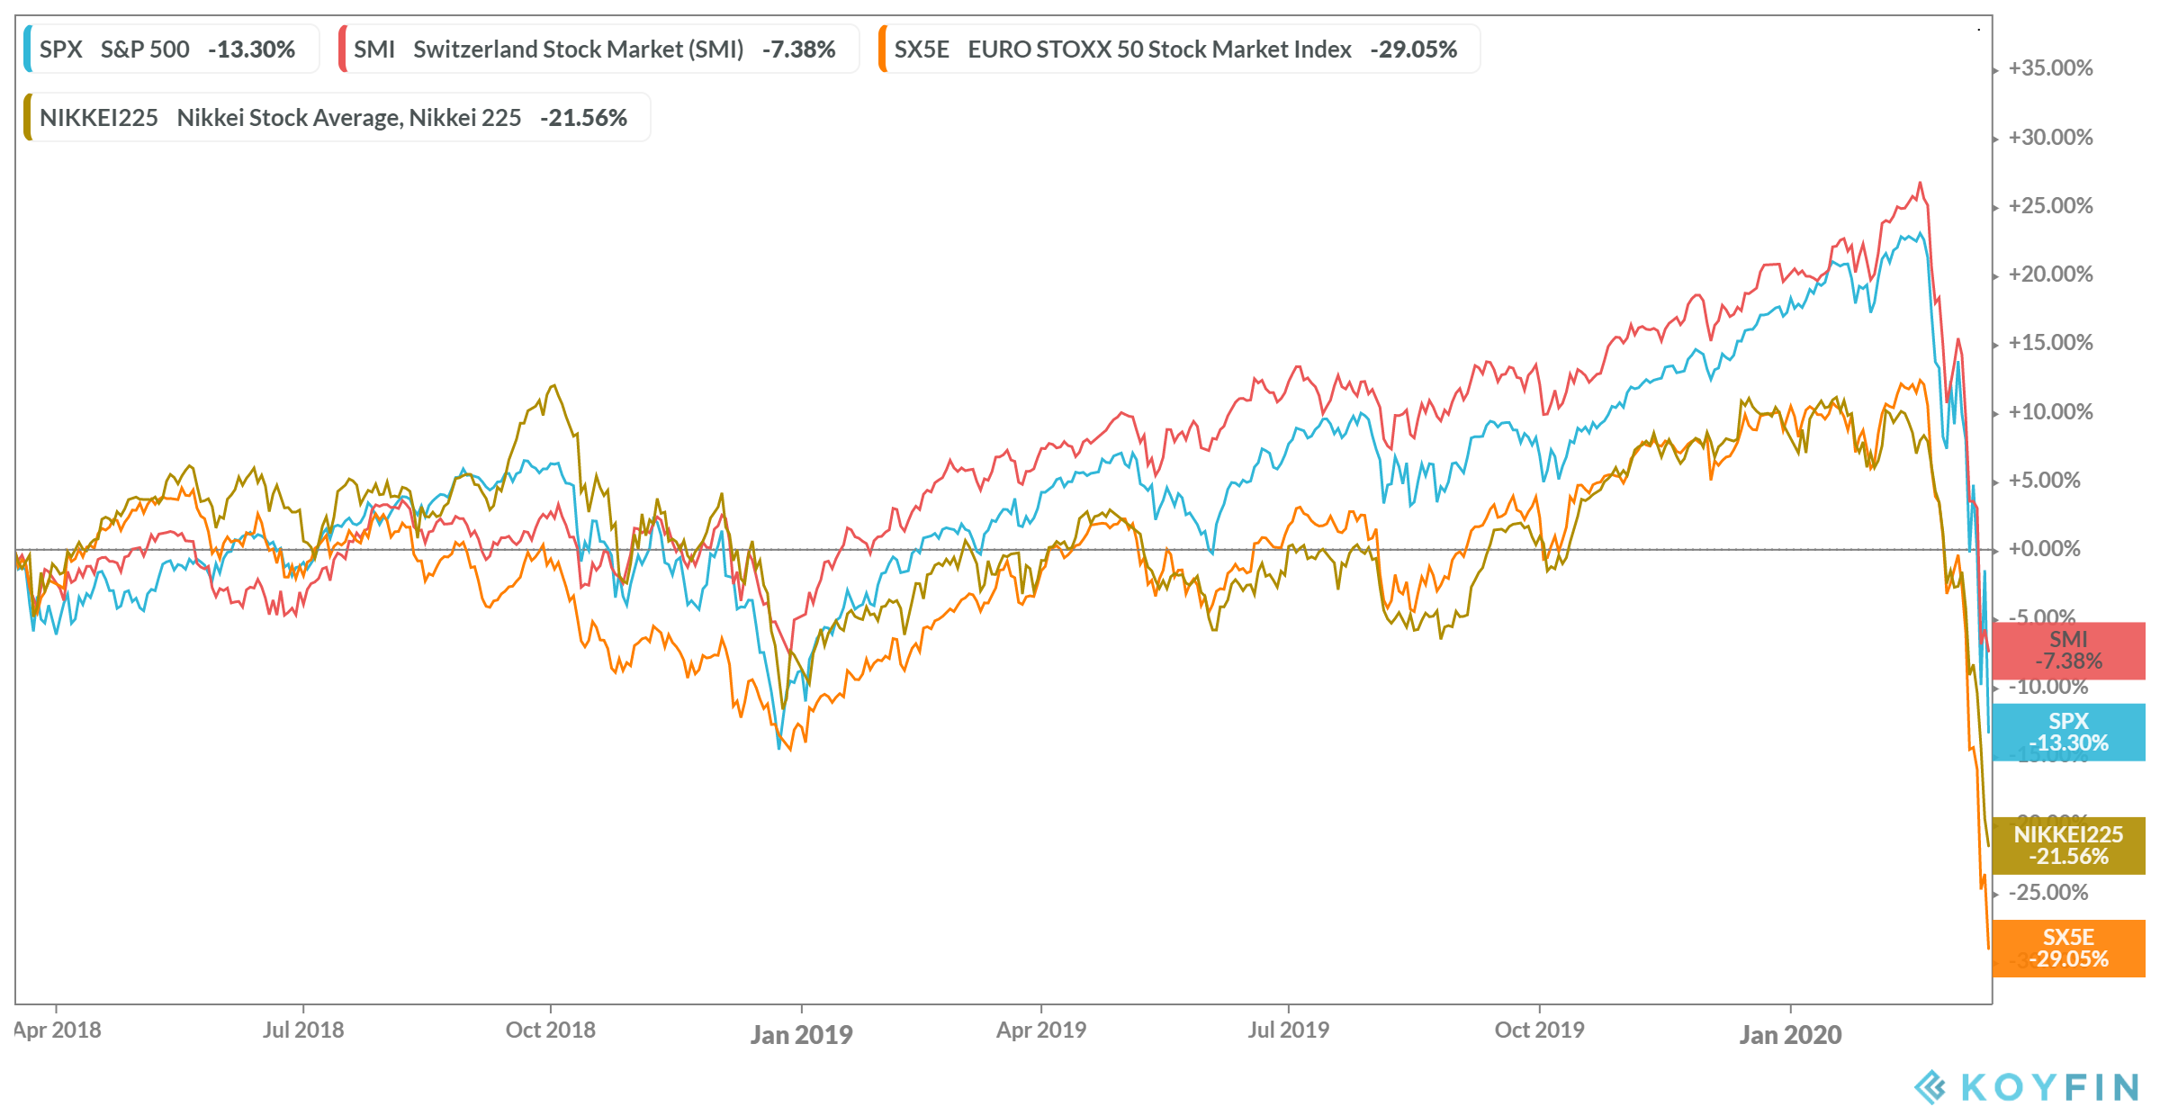Click the +30.00% y-axis label

tap(2051, 138)
